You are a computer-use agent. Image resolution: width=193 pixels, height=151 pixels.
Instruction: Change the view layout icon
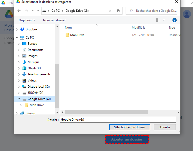click(158, 20)
